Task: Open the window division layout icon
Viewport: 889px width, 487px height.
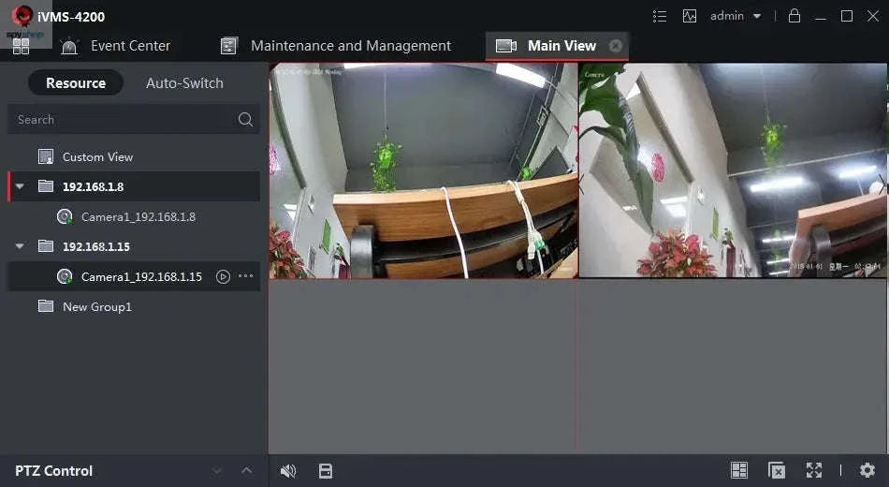Action: point(739,470)
